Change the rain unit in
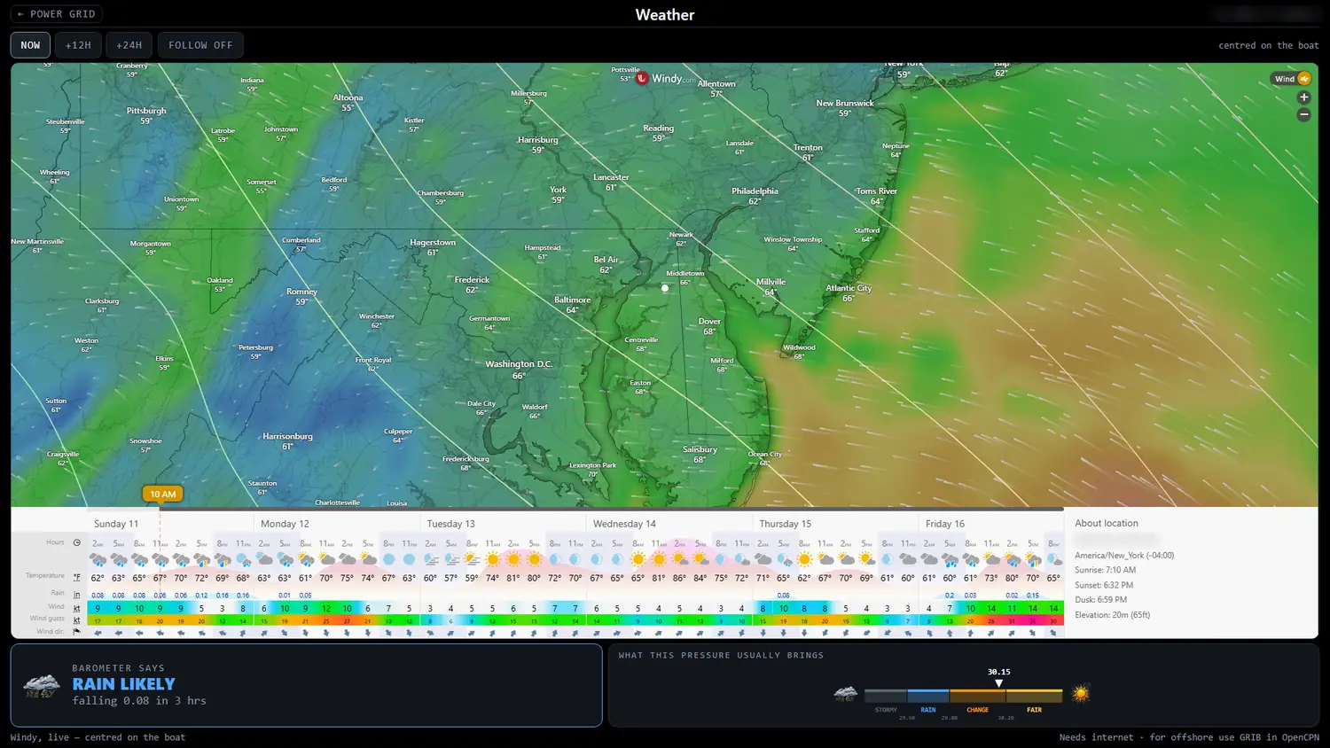This screenshot has width=1330, height=748. (x=77, y=594)
